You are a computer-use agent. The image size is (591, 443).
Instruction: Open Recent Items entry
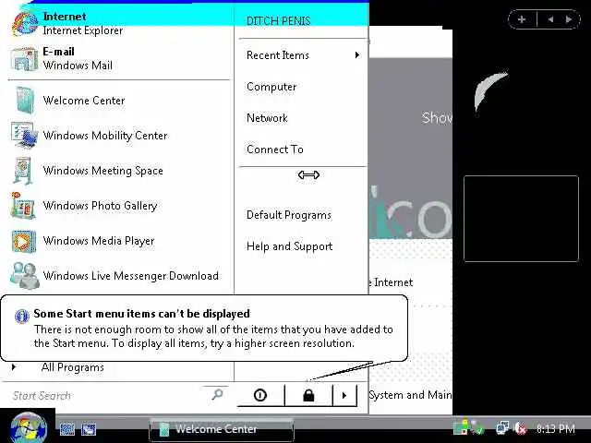pos(303,55)
